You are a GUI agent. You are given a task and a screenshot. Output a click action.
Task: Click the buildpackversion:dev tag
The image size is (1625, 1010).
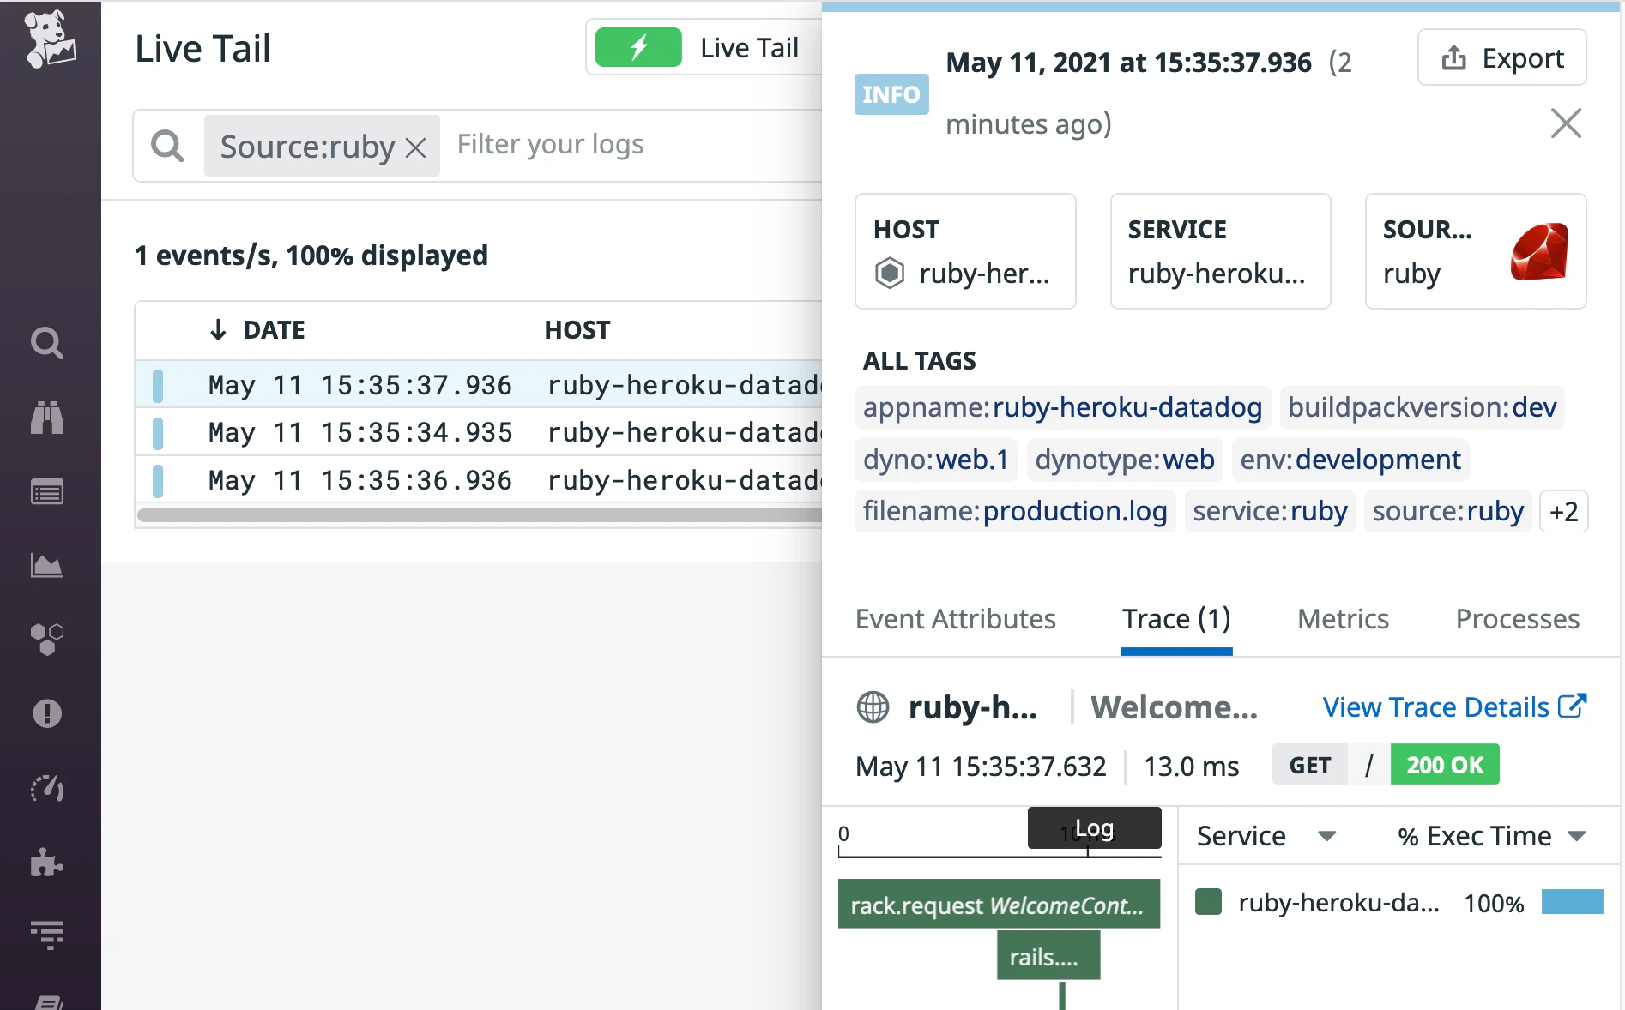[1422, 407]
